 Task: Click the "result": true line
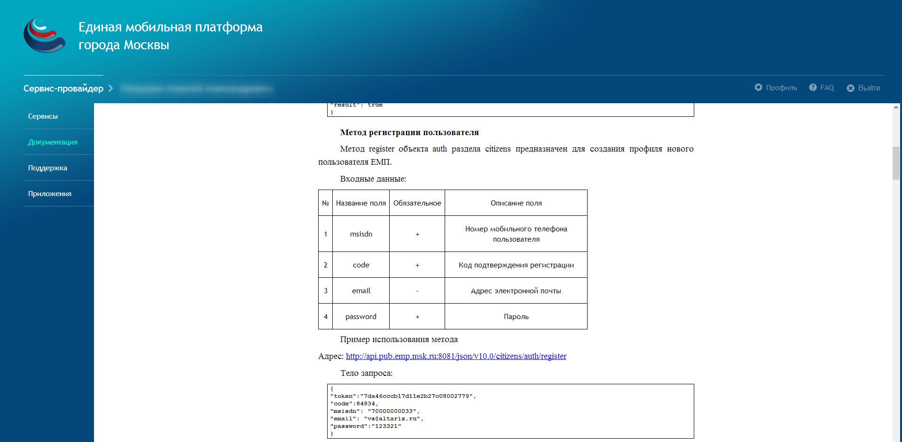pyautogui.click(x=356, y=105)
